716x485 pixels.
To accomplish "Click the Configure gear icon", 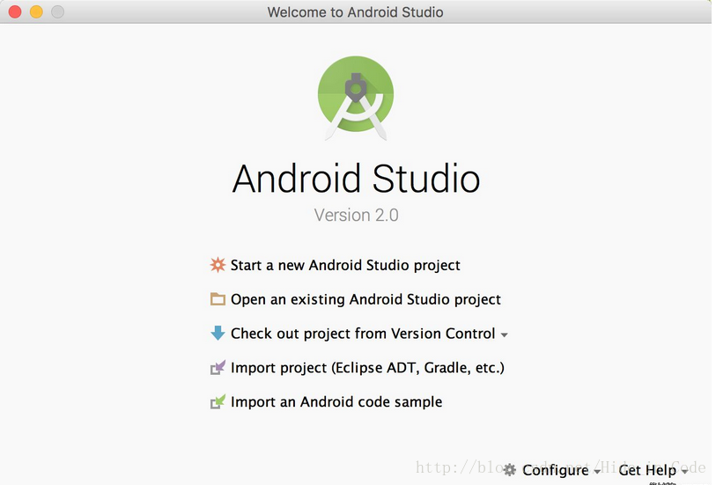I will click(510, 469).
